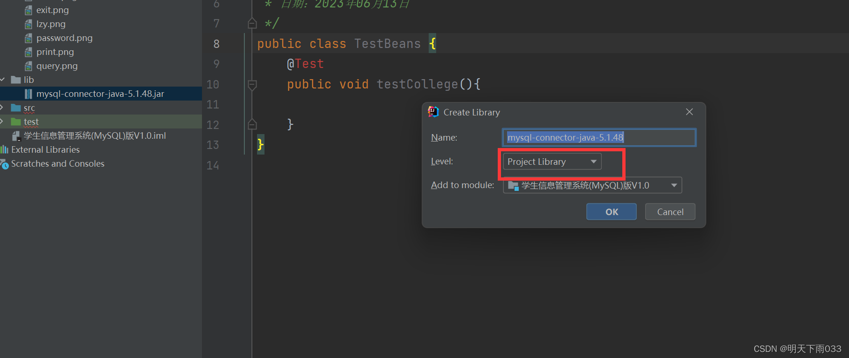Click the External Libraries icon
849x358 pixels.
pyautogui.click(x=4, y=149)
